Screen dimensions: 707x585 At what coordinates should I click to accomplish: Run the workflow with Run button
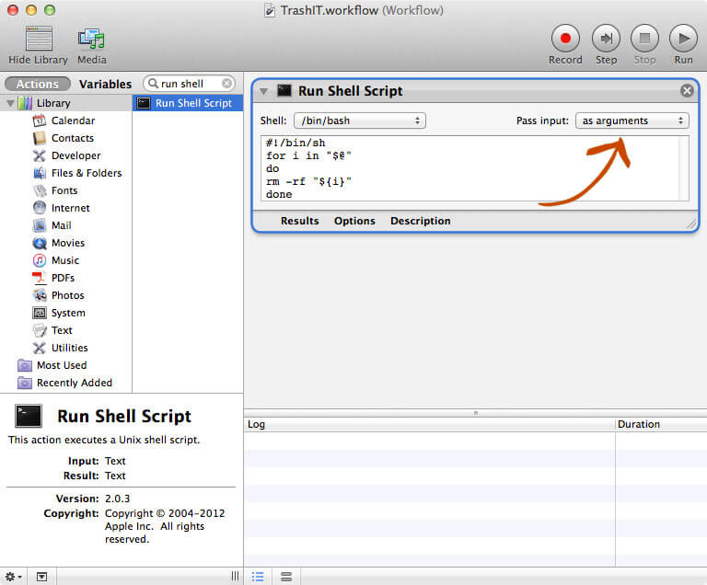(683, 39)
